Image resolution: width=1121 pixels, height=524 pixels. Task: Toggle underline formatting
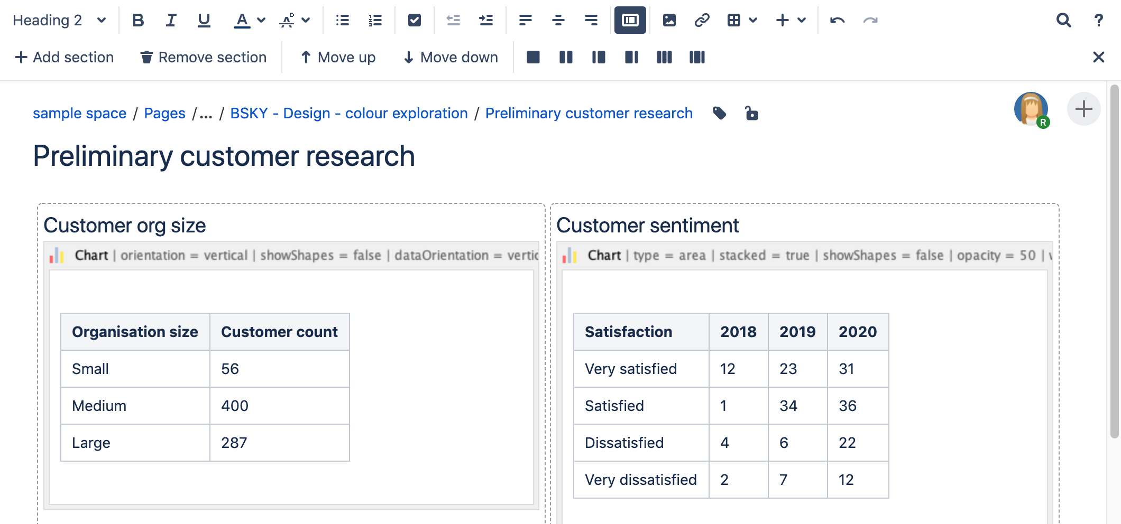[x=204, y=20]
